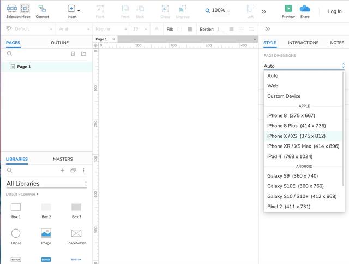Open the Arial font dropdown

coord(74,29)
